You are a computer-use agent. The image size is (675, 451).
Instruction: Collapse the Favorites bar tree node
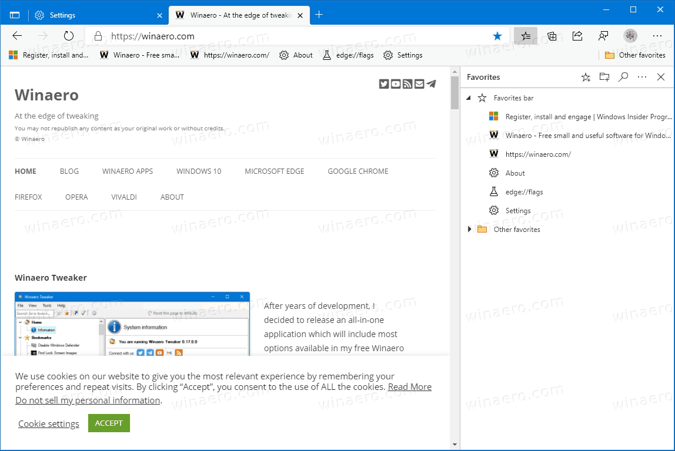(469, 98)
